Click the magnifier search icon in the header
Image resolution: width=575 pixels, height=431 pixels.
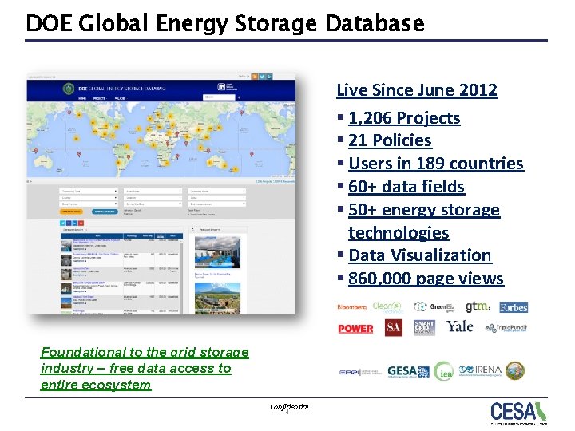click(x=240, y=97)
